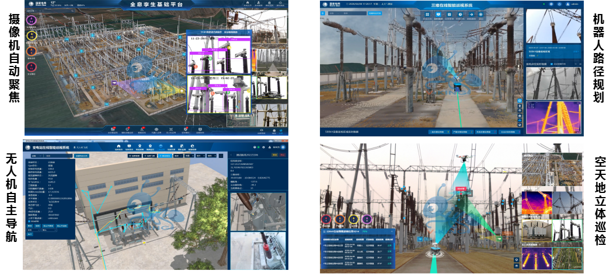Viewport: 606px width, 274px height.
Task: Select the grid icon in the 三维在线智能巡视系统 toolbar
Action: coord(426,14)
